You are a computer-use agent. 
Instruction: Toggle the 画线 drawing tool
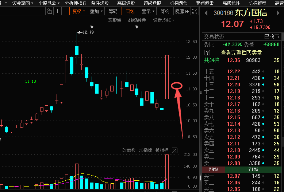click(x=130, y=11)
